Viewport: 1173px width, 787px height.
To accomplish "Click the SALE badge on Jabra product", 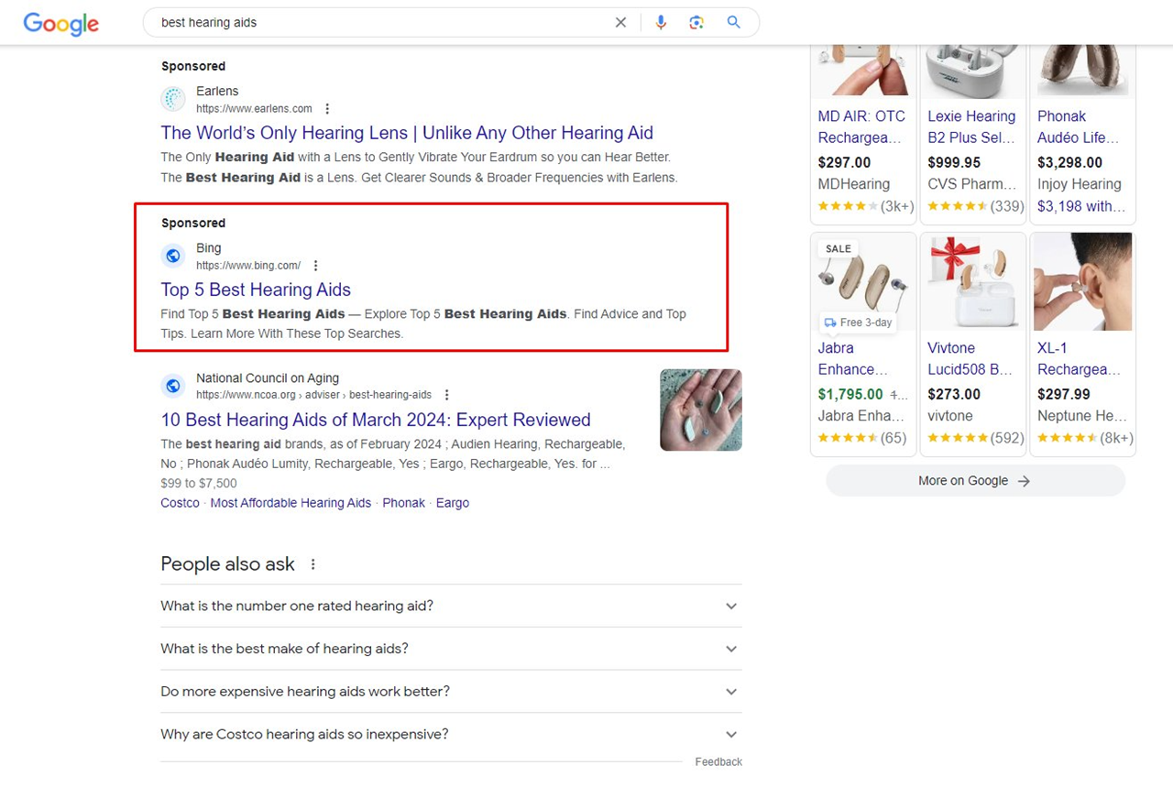I will [839, 248].
